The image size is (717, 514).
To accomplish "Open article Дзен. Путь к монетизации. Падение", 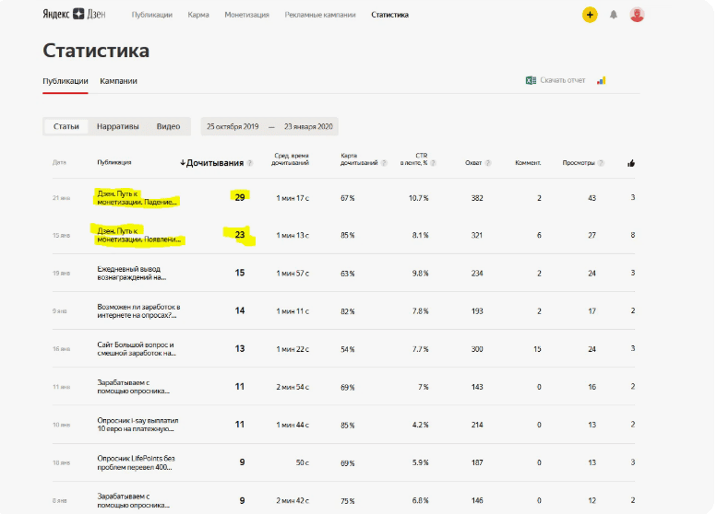I will [137, 198].
